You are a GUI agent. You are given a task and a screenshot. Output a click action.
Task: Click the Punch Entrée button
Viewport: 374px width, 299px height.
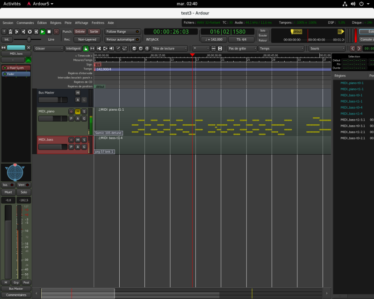80,32
